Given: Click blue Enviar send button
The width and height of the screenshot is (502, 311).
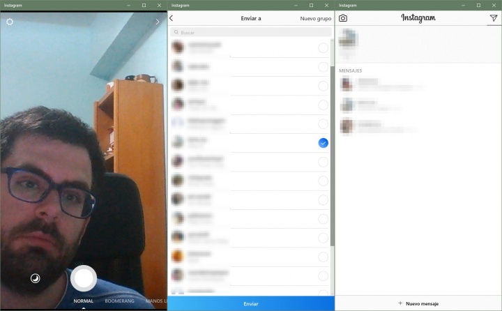Looking at the screenshot, I should point(251,303).
